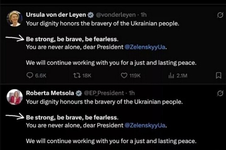
Task: Click the 1h timestamp on Metsola's tweet
Action: coord(132,93)
